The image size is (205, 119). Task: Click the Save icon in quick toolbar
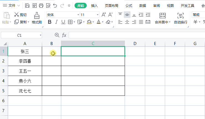coord(27,6)
